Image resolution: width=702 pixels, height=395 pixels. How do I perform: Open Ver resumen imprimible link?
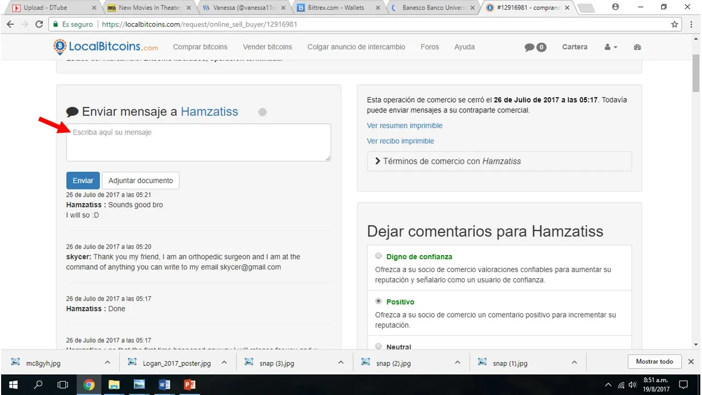[405, 126]
